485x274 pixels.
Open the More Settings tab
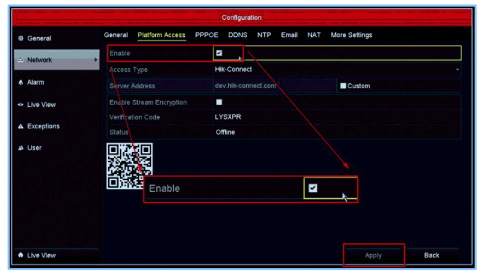click(x=351, y=35)
